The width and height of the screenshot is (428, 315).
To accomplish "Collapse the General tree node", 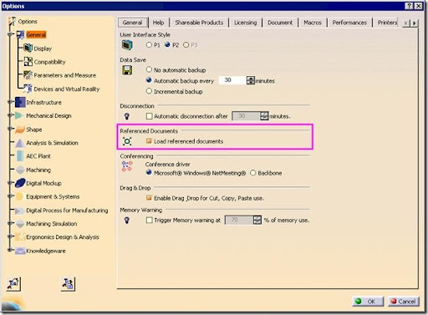I will coord(11,34).
